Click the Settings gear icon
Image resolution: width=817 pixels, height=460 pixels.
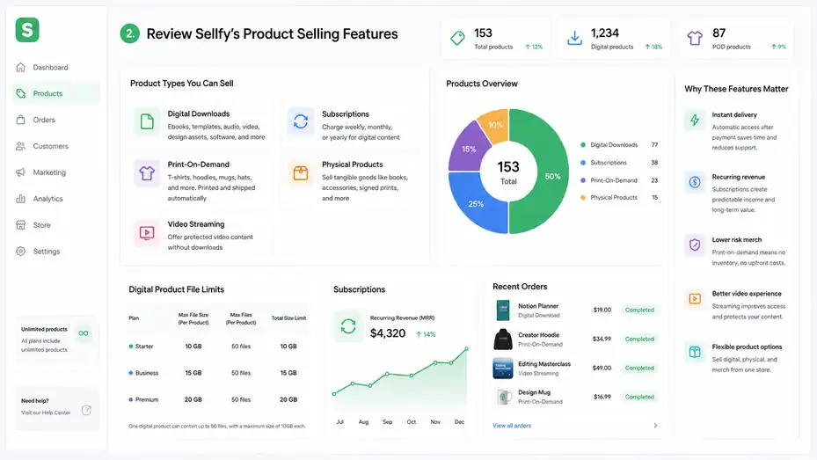pos(21,251)
